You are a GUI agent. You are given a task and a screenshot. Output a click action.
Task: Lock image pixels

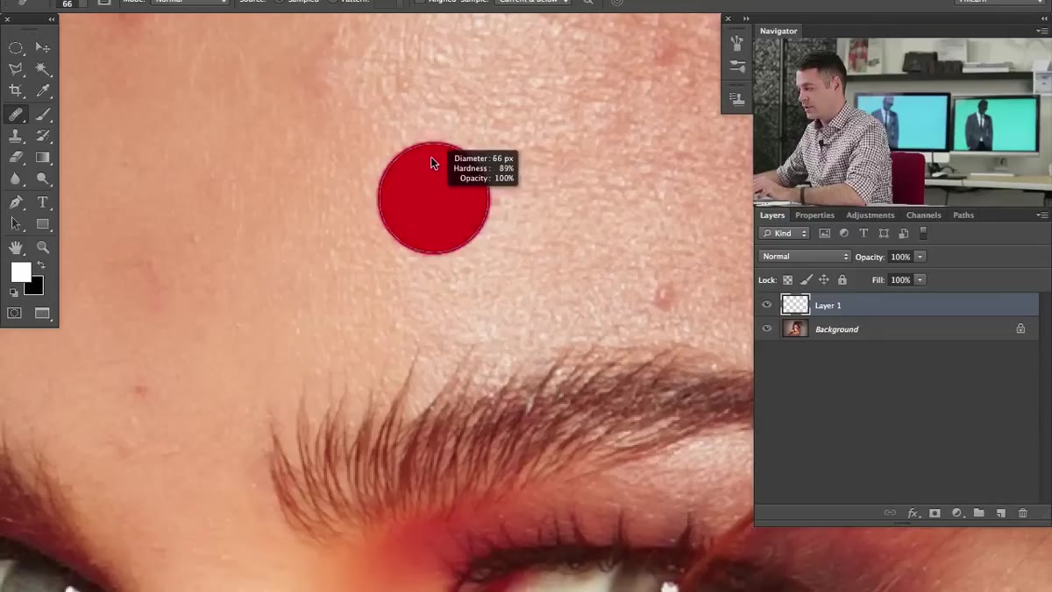click(806, 280)
